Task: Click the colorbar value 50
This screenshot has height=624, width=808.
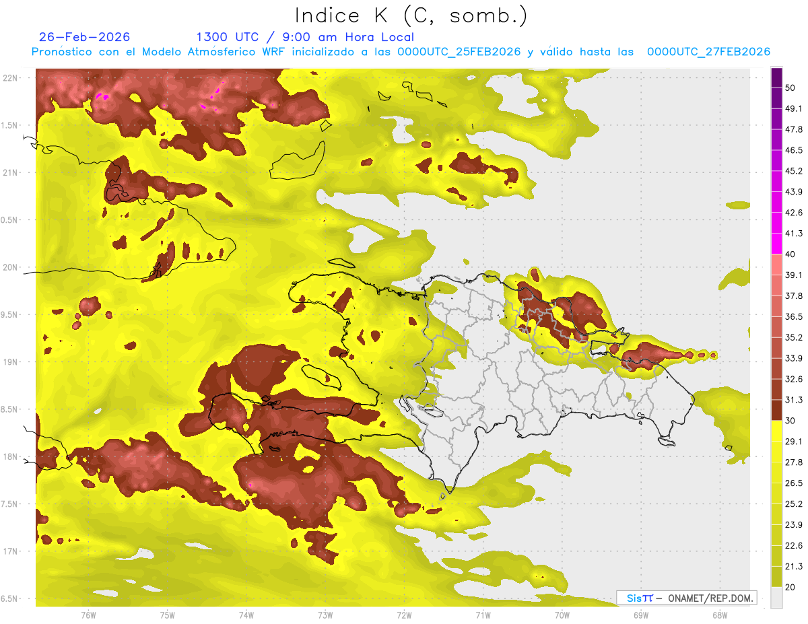Action: (790, 88)
